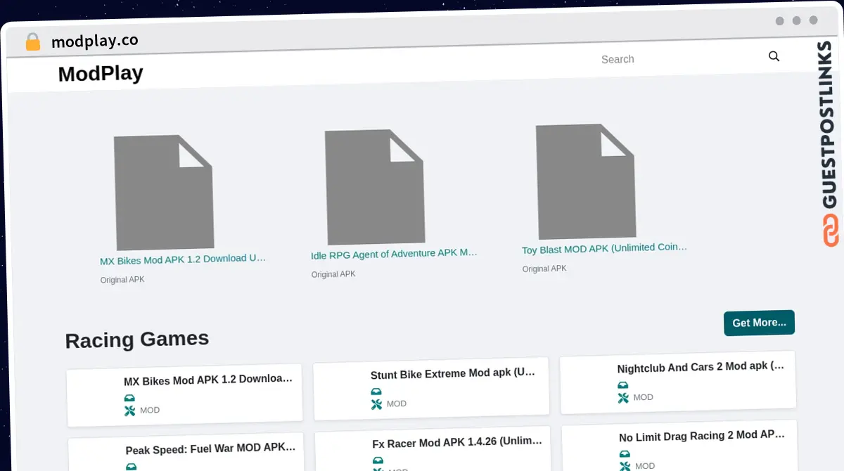Open Stunt Bike Extreme Mod apk card title
The image size is (844, 471).
[x=453, y=373]
